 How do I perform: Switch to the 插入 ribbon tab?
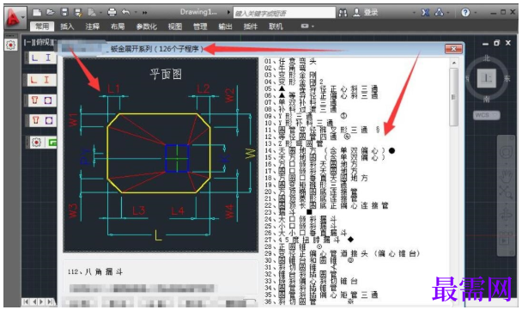click(x=67, y=27)
